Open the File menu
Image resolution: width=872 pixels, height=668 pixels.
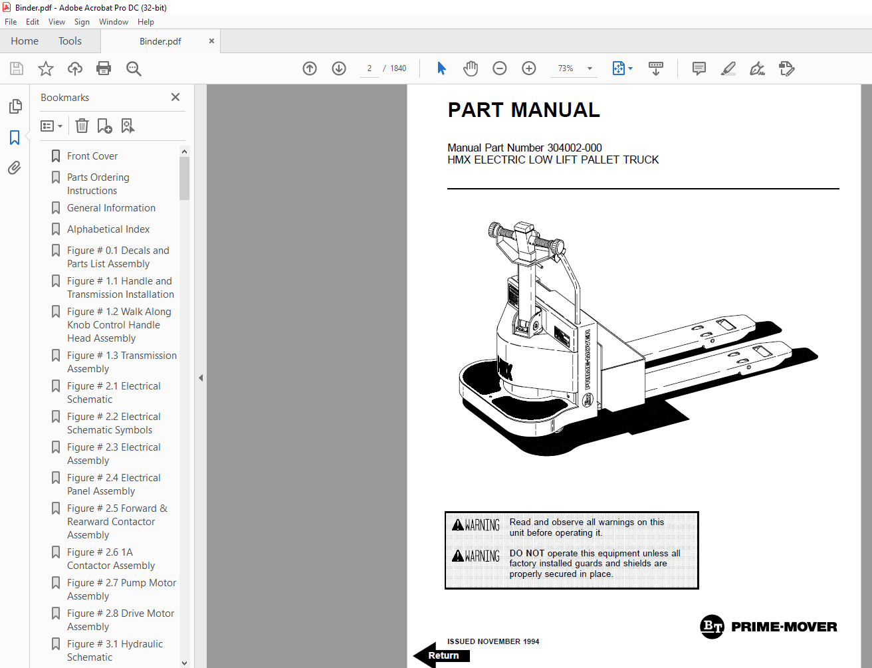11,22
